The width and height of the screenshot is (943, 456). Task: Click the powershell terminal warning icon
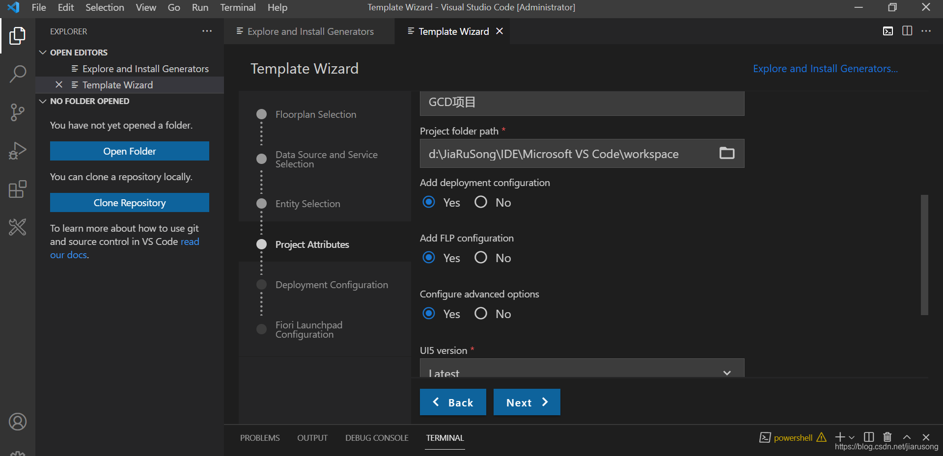(821, 437)
